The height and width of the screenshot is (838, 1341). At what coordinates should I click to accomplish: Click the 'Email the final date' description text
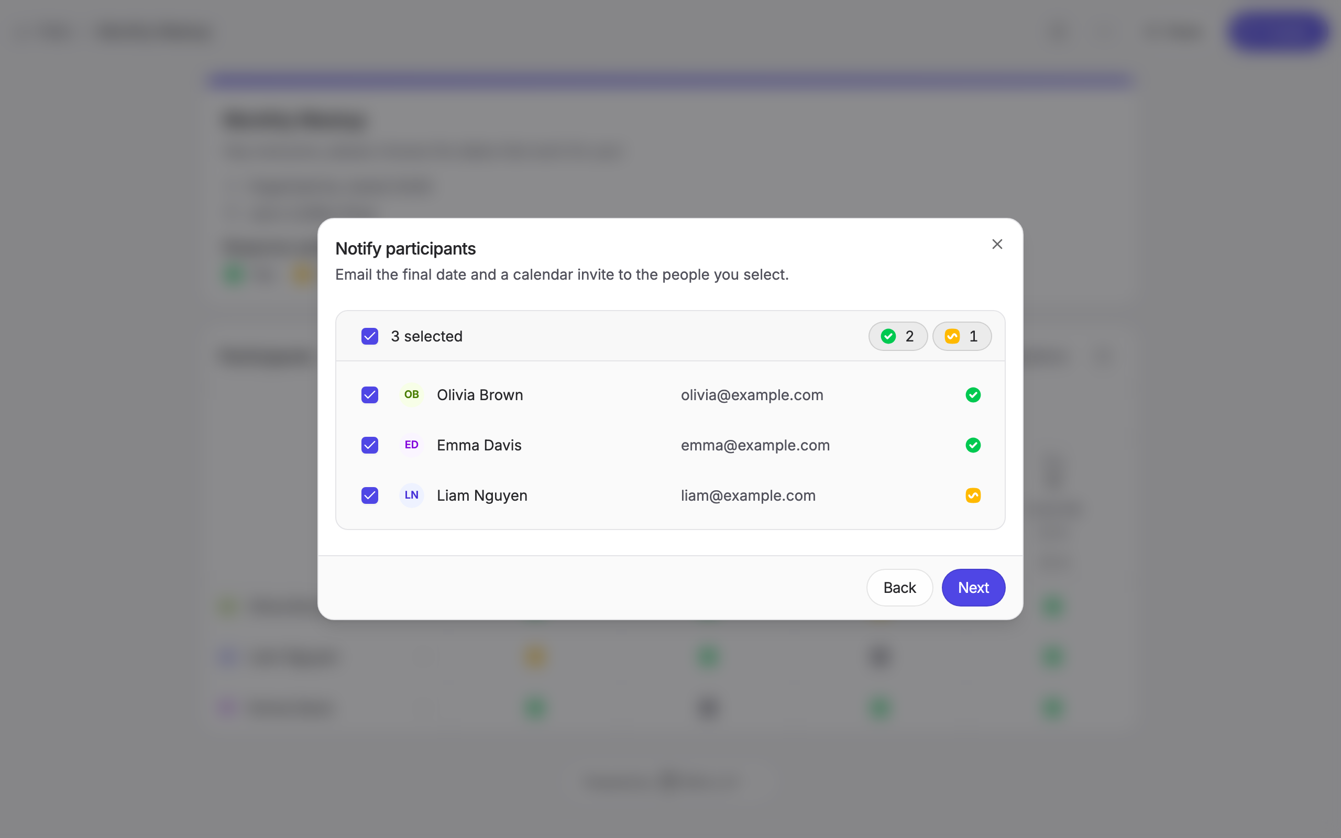pos(562,275)
